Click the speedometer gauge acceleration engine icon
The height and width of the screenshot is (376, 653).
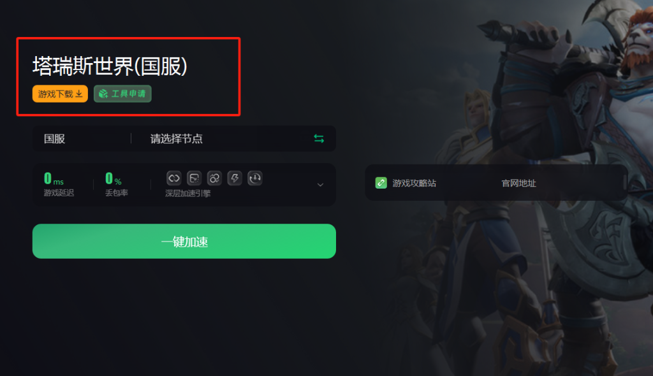[255, 178]
